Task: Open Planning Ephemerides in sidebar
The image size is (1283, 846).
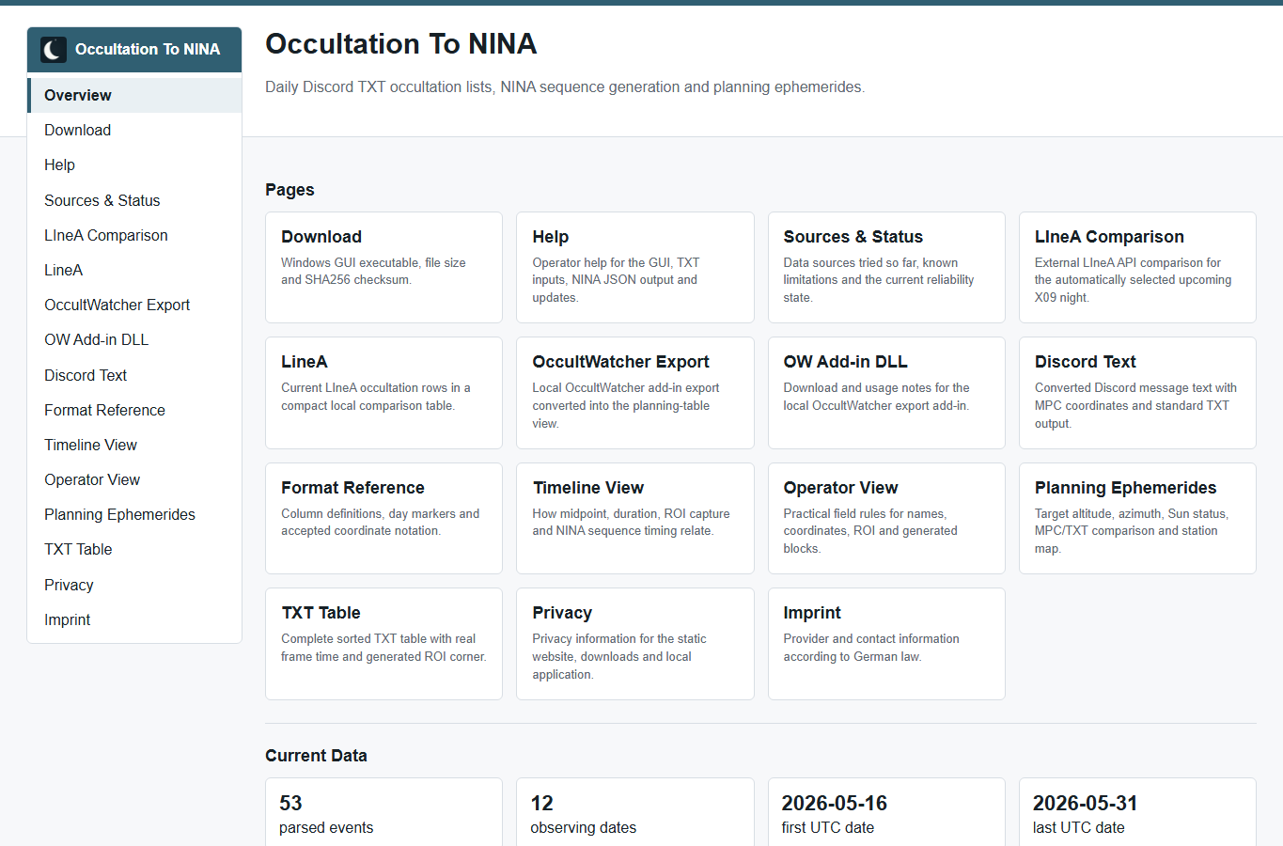Action: click(x=134, y=514)
